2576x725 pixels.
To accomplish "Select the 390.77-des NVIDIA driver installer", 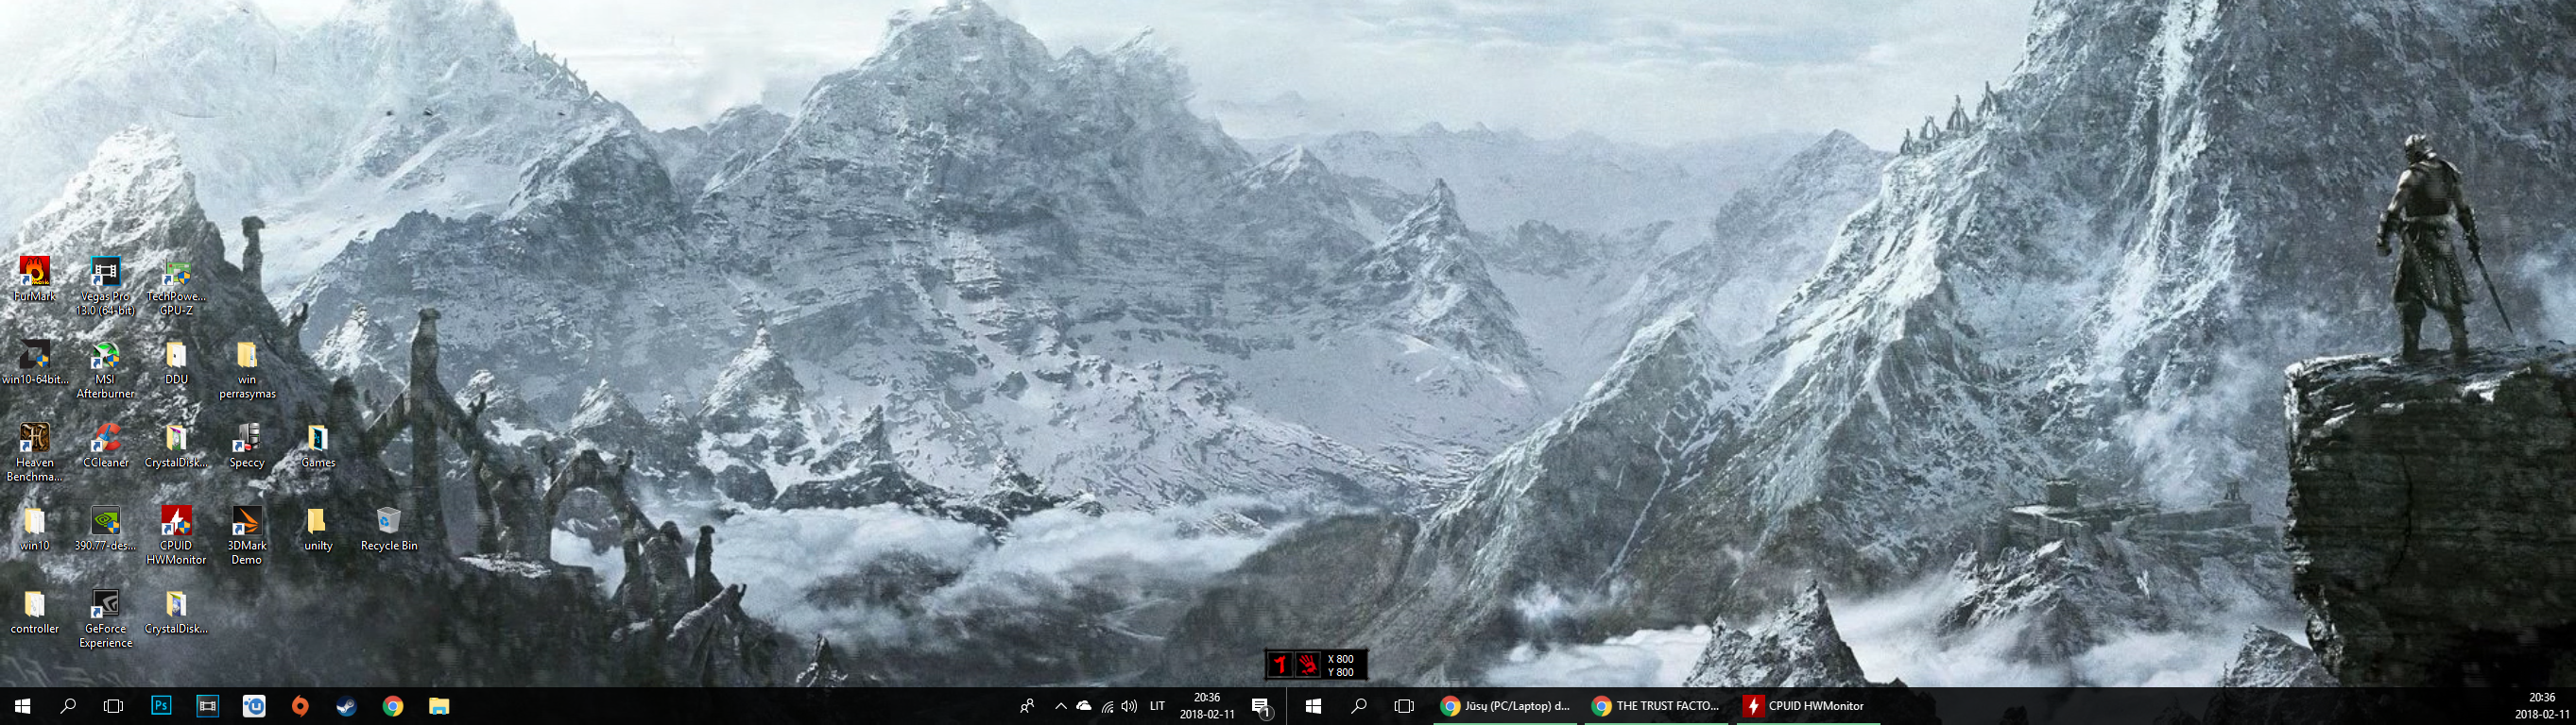I will 105,529.
